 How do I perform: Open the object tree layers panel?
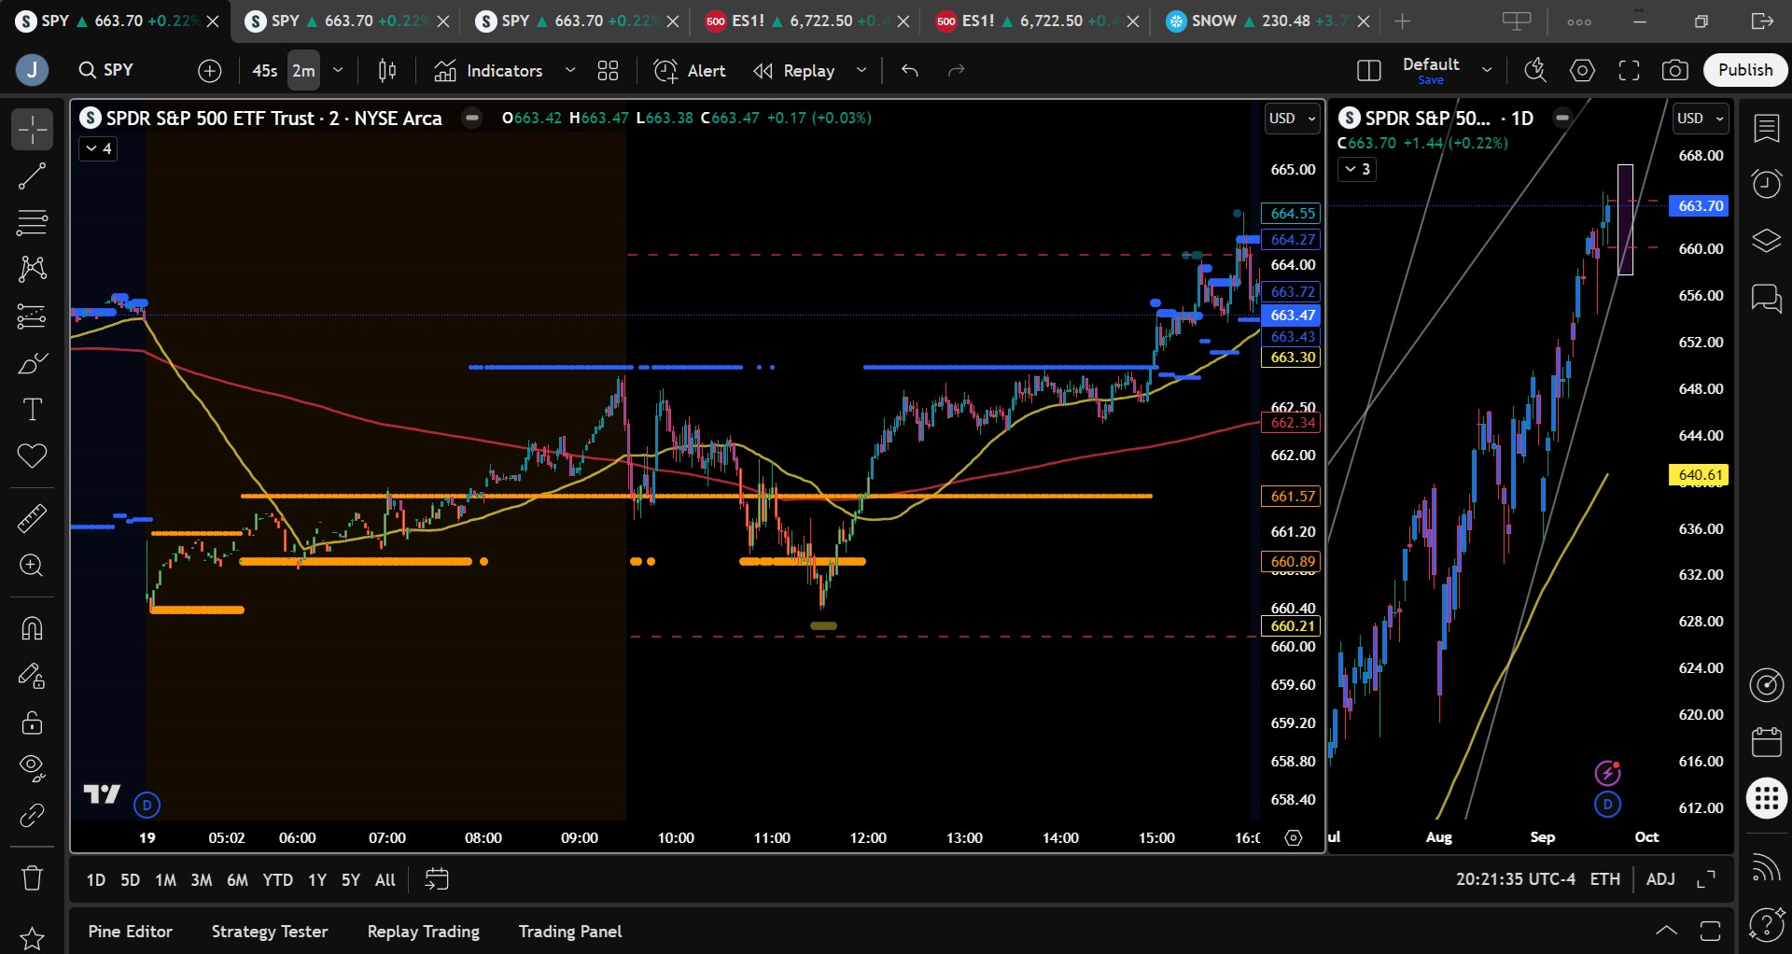(x=1767, y=241)
